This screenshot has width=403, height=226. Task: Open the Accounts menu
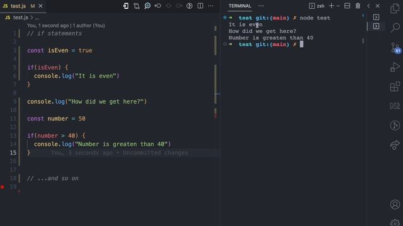click(x=395, y=205)
